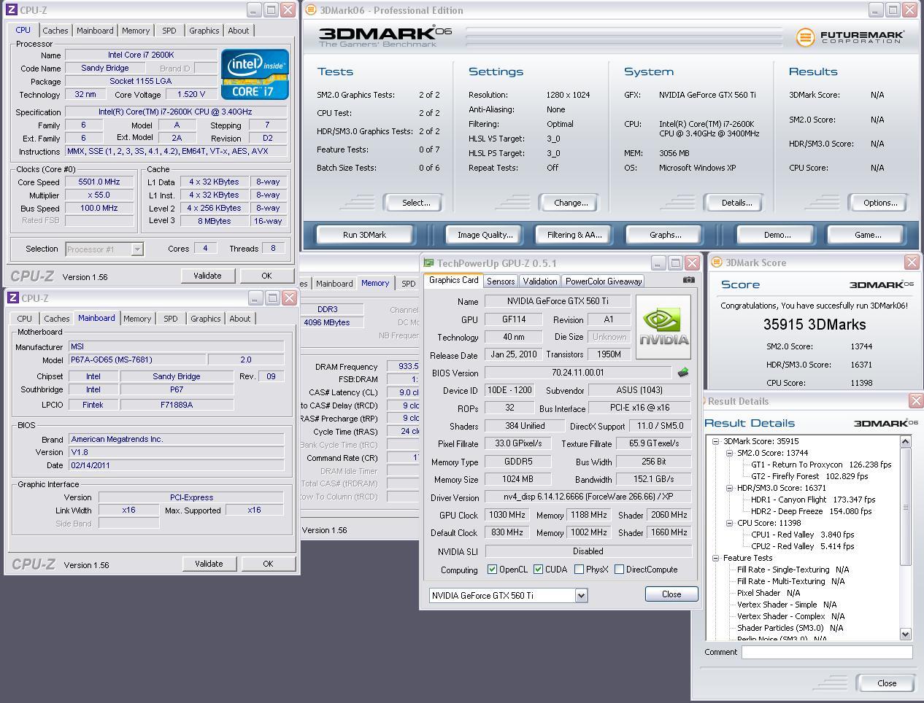Open Graphs... in 3DMark06

pyautogui.click(x=665, y=235)
